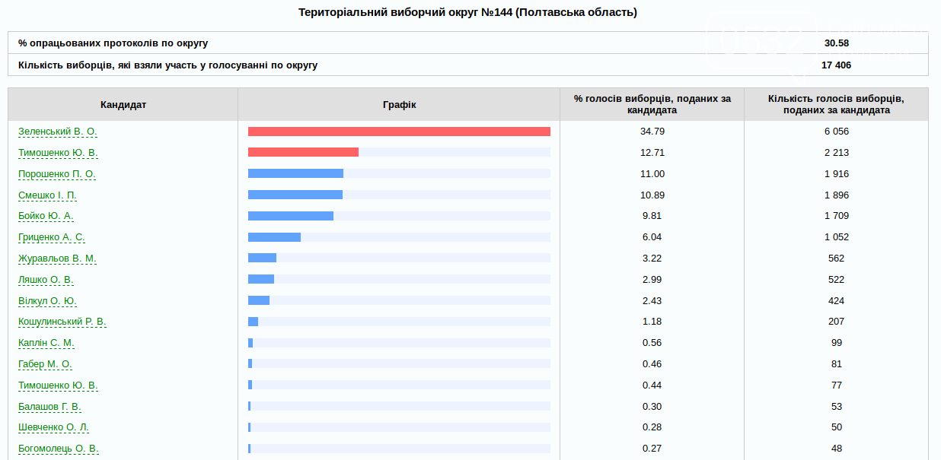The width and height of the screenshot is (941, 460).
Task: Select Кошулинський Р. В. in the list
Action: (62, 322)
